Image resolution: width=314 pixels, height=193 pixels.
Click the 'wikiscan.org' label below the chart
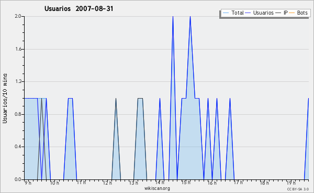[x=157, y=188]
